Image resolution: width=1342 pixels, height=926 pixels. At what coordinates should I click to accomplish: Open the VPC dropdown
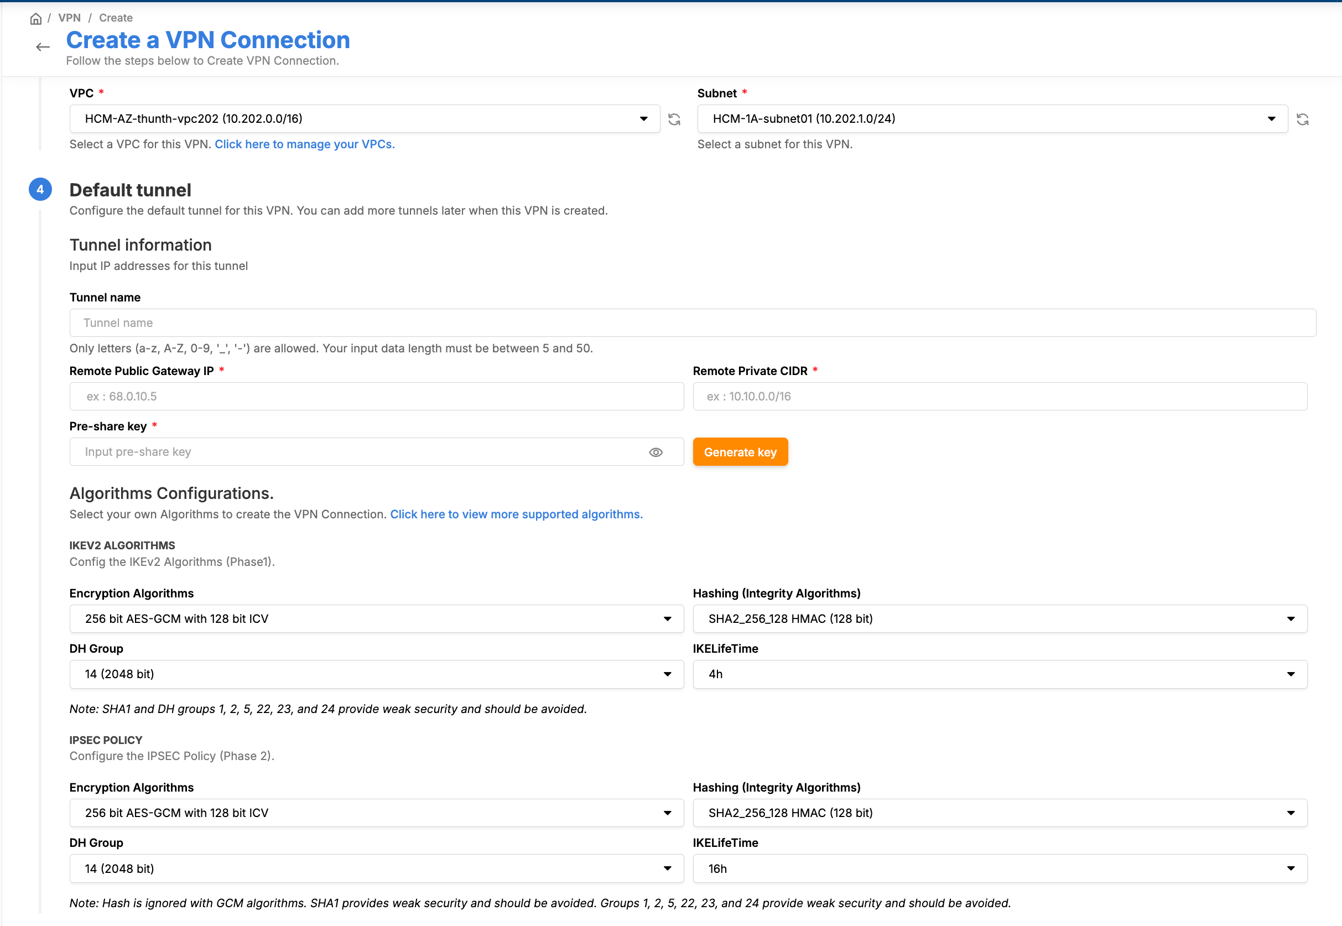coord(365,119)
